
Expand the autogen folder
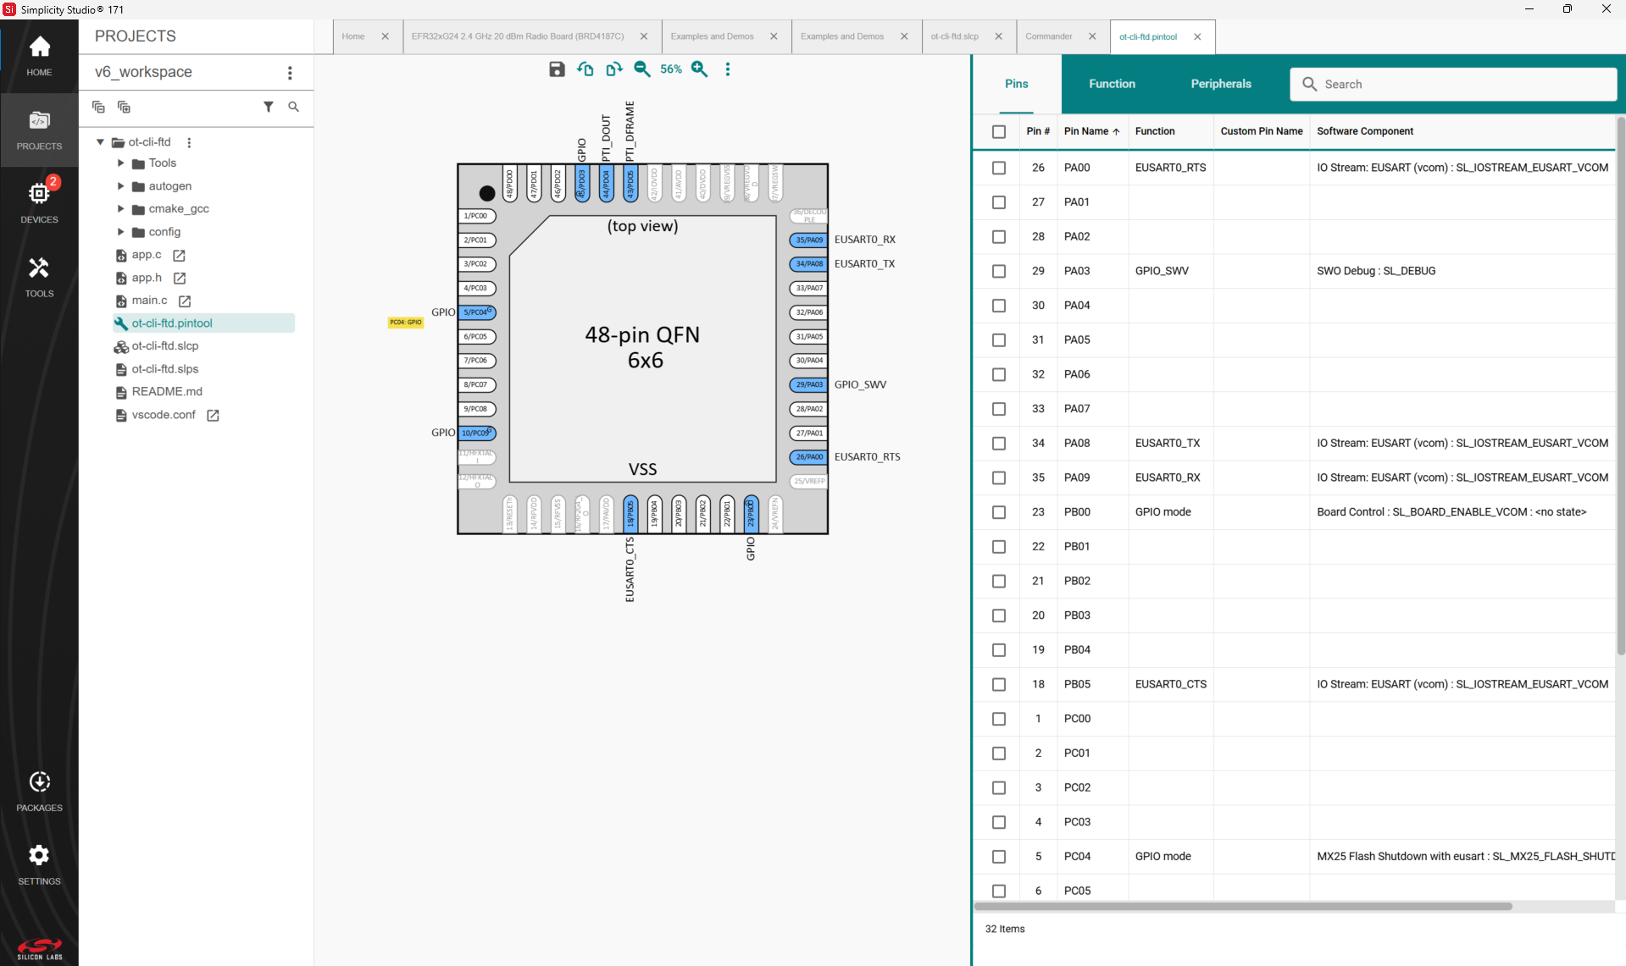120,186
